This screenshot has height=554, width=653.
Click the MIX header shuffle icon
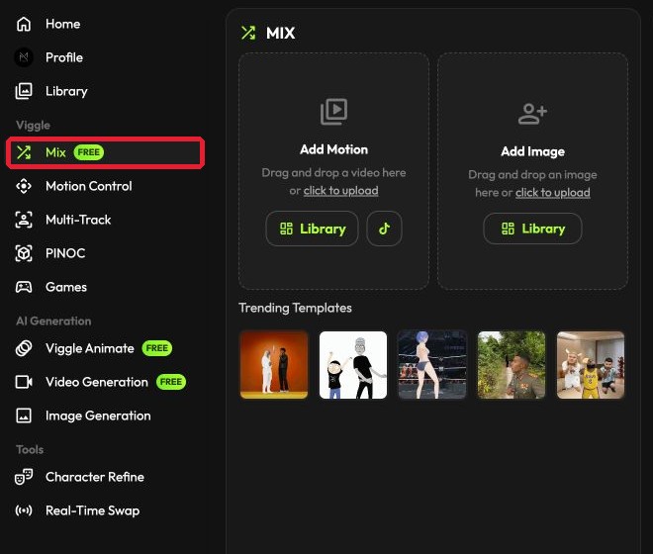(x=248, y=33)
